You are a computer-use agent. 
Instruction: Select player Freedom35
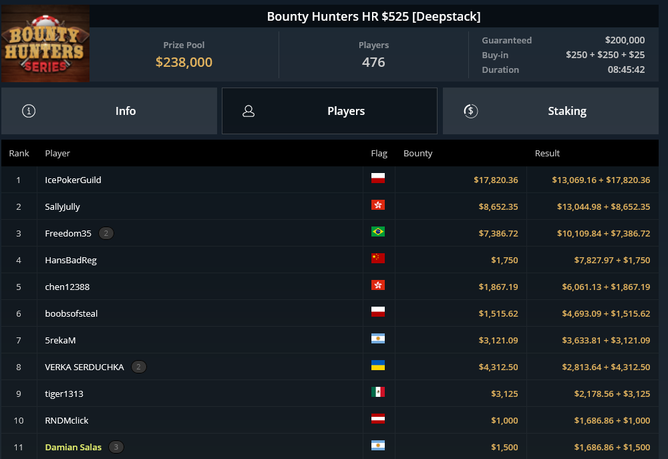click(68, 233)
